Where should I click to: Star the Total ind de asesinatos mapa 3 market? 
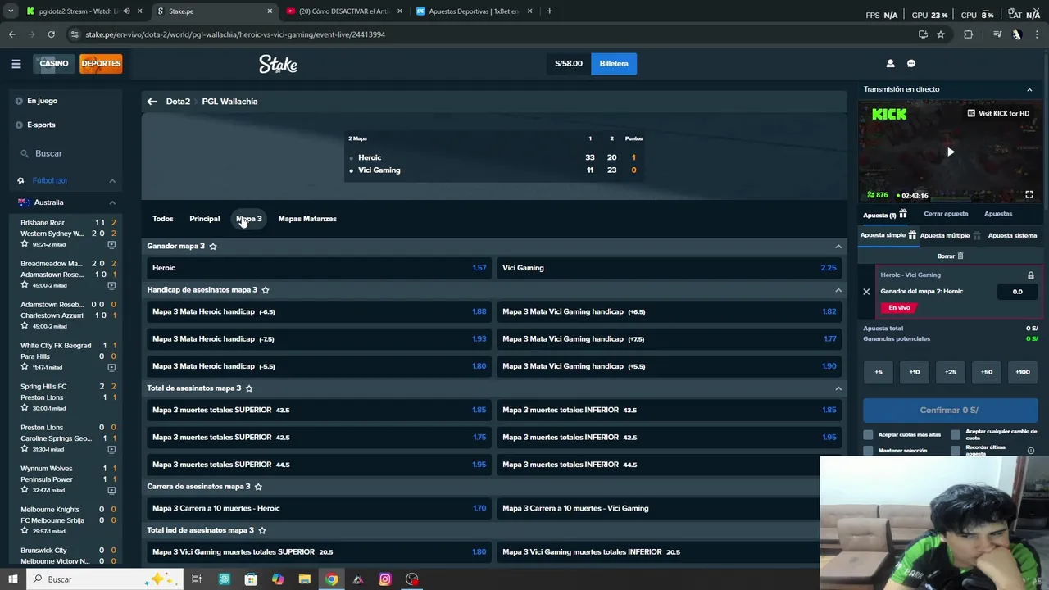click(x=262, y=530)
